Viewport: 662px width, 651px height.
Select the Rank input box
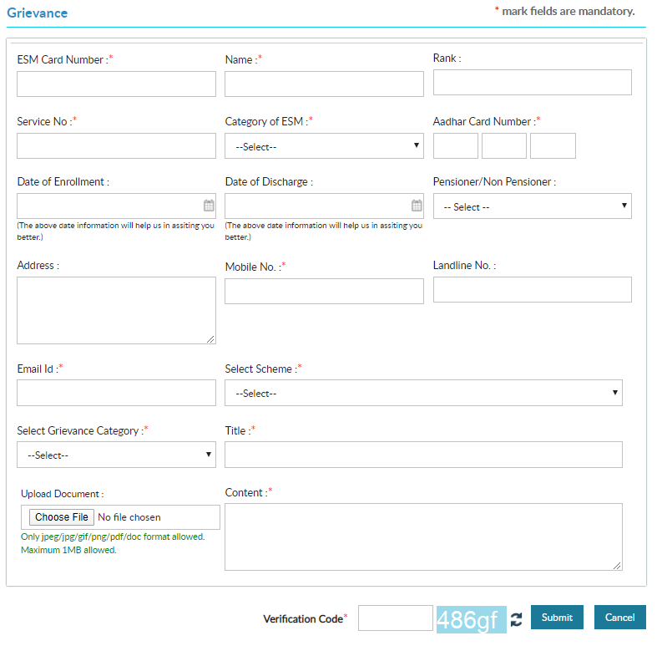pos(532,83)
